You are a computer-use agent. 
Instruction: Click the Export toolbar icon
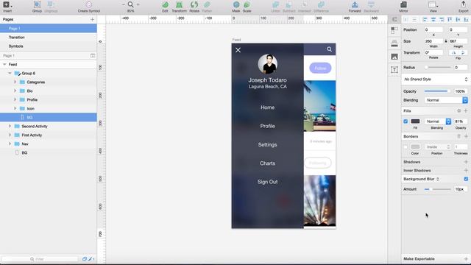pos(463,5)
